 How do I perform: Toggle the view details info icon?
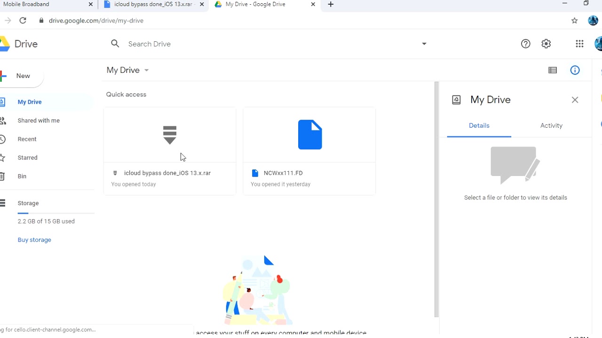[x=575, y=70]
